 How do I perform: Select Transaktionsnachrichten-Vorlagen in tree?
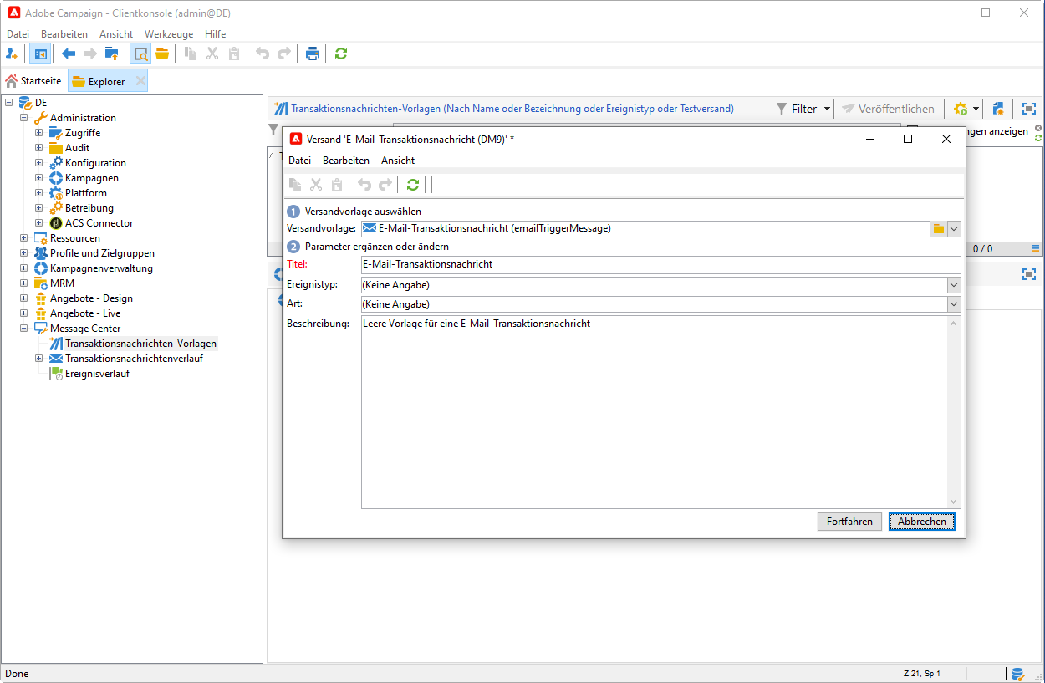point(140,344)
